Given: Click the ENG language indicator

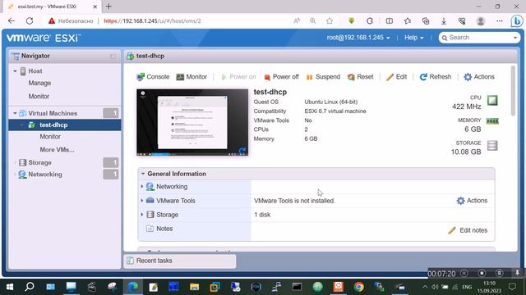Looking at the screenshot, I should (467, 287).
